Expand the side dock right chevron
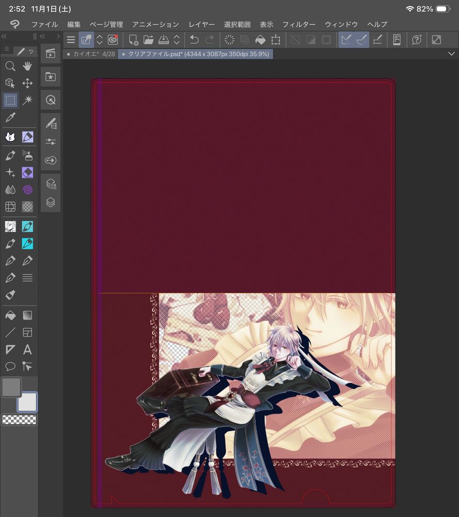The image size is (459, 517). click(58, 37)
